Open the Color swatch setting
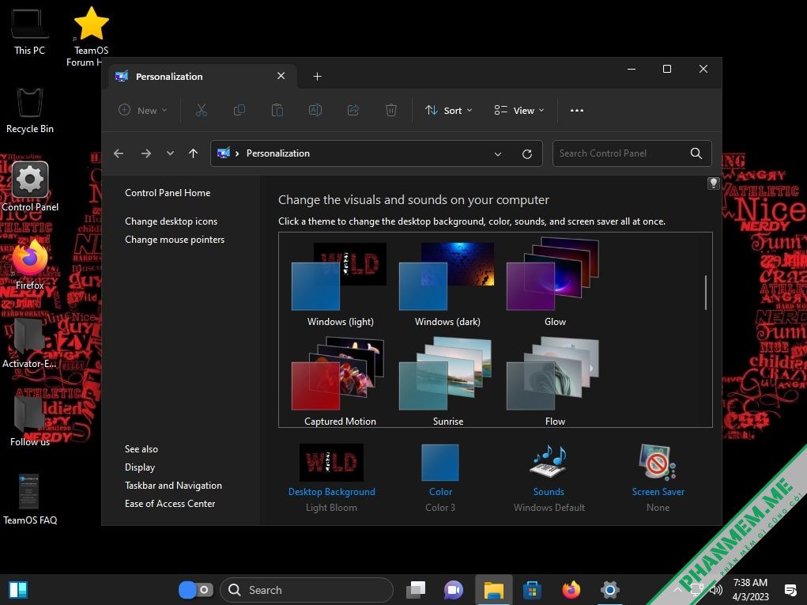This screenshot has height=605, width=807. point(440,463)
